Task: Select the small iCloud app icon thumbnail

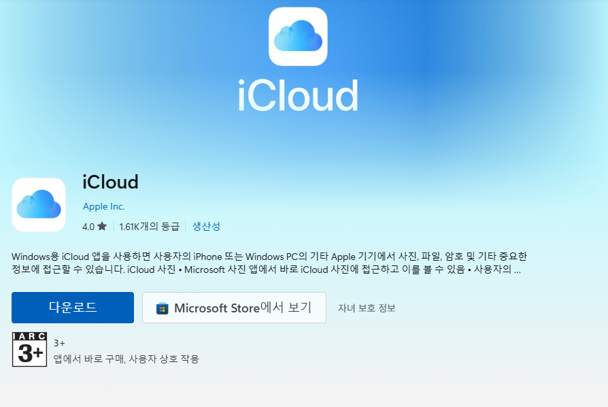Action: 39,204
